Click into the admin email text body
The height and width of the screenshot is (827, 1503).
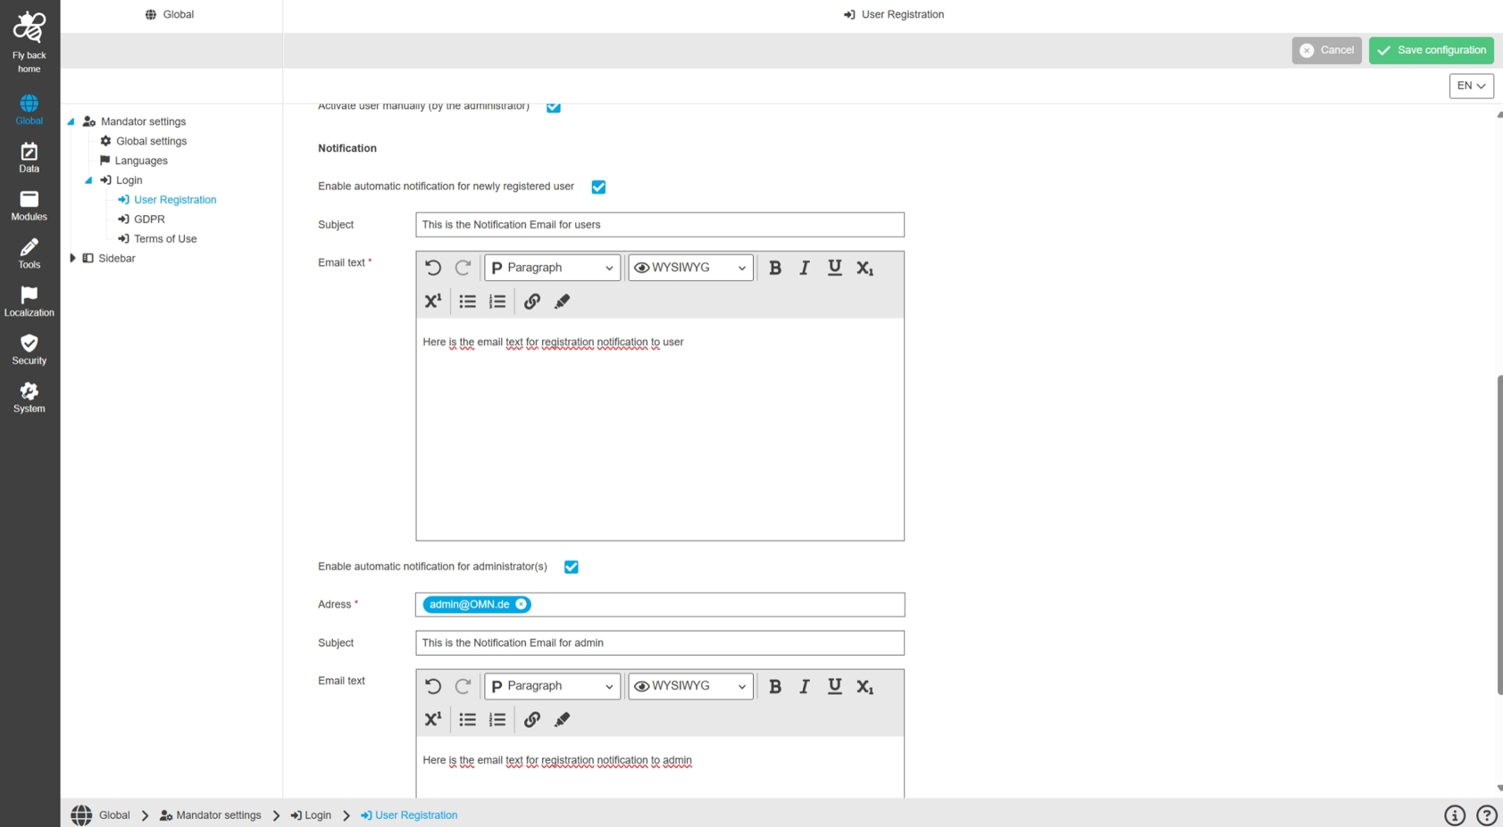click(x=660, y=767)
